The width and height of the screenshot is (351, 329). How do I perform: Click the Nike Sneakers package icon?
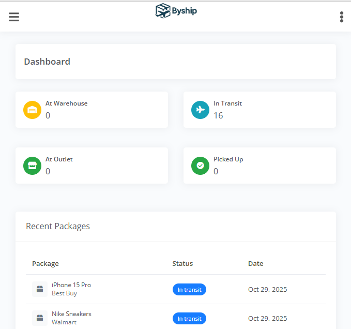[40, 318]
